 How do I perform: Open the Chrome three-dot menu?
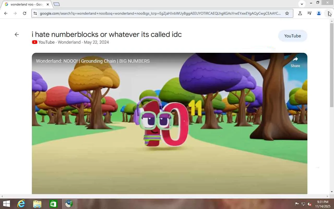tap(328, 13)
